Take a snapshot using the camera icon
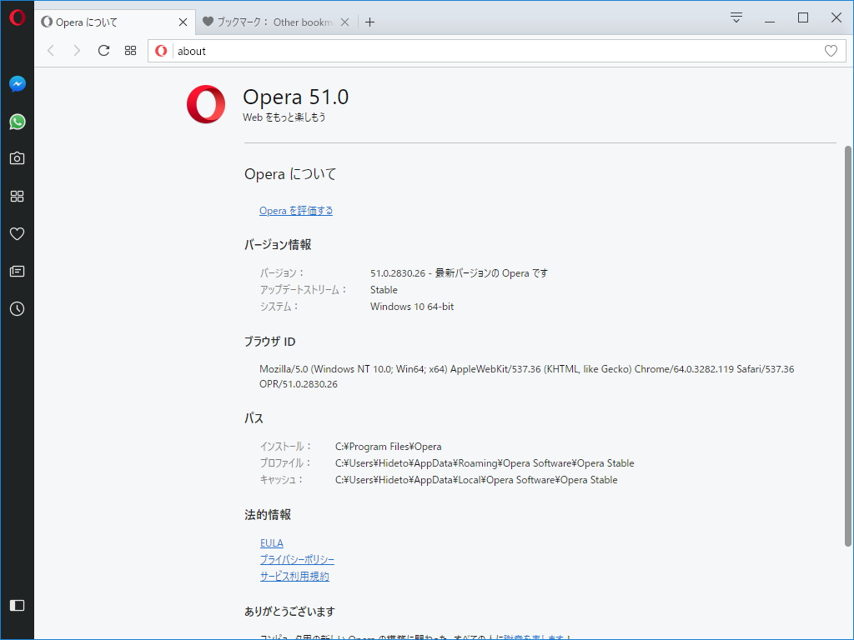 pyautogui.click(x=17, y=157)
